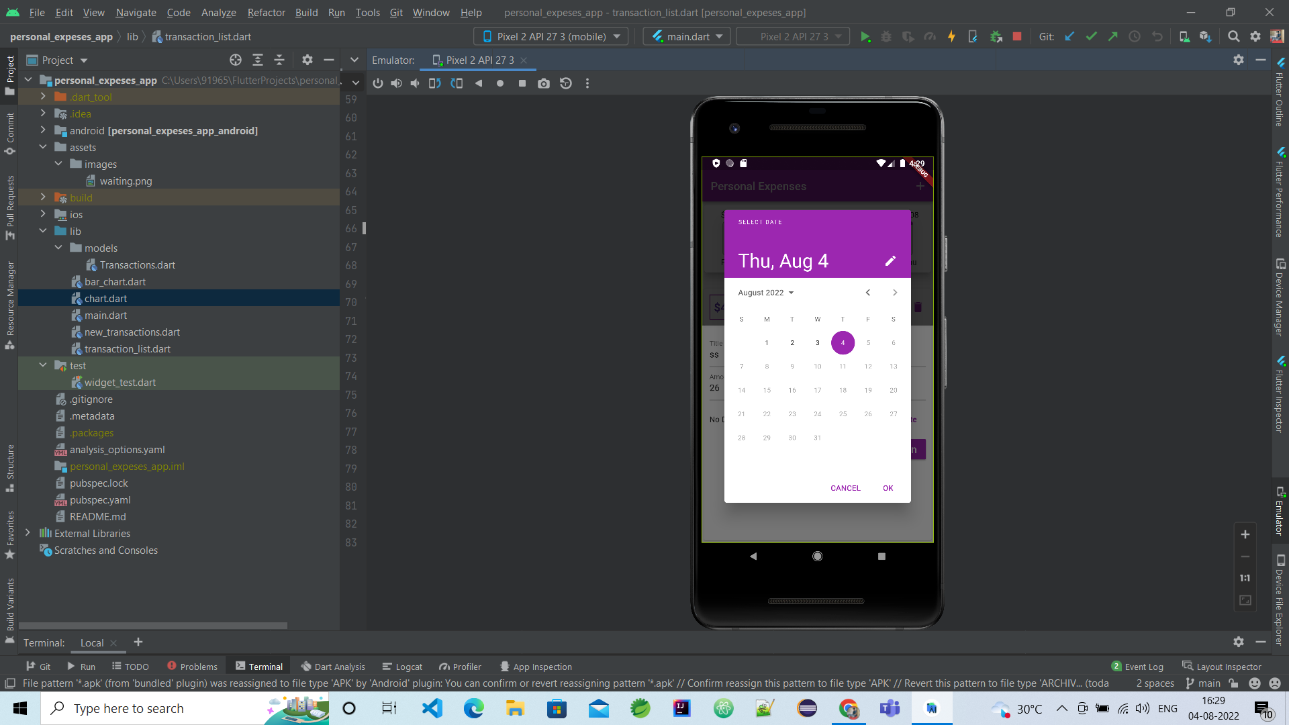Confirm date with OK button
Screen dimensions: 1289x725
888,488
